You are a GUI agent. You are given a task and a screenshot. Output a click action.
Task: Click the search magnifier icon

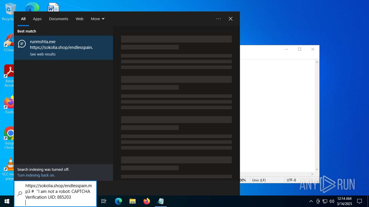[x=20, y=194]
